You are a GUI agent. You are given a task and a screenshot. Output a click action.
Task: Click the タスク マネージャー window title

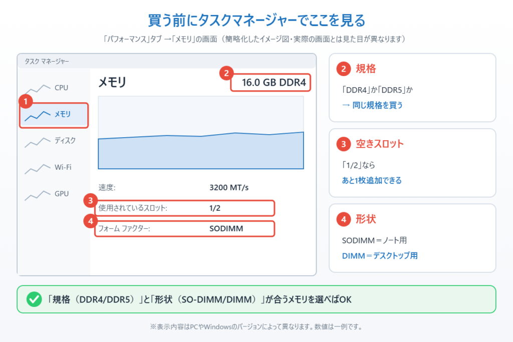tap(47, 62)
